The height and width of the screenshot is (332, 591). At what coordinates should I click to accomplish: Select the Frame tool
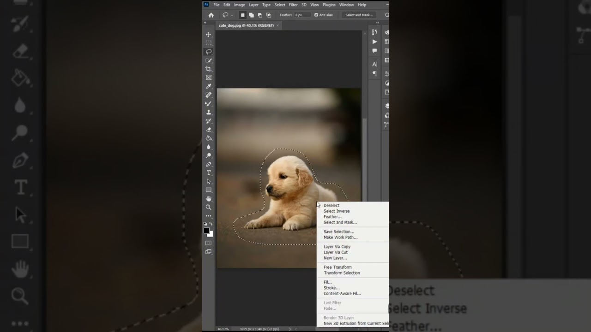click(209, 77)
